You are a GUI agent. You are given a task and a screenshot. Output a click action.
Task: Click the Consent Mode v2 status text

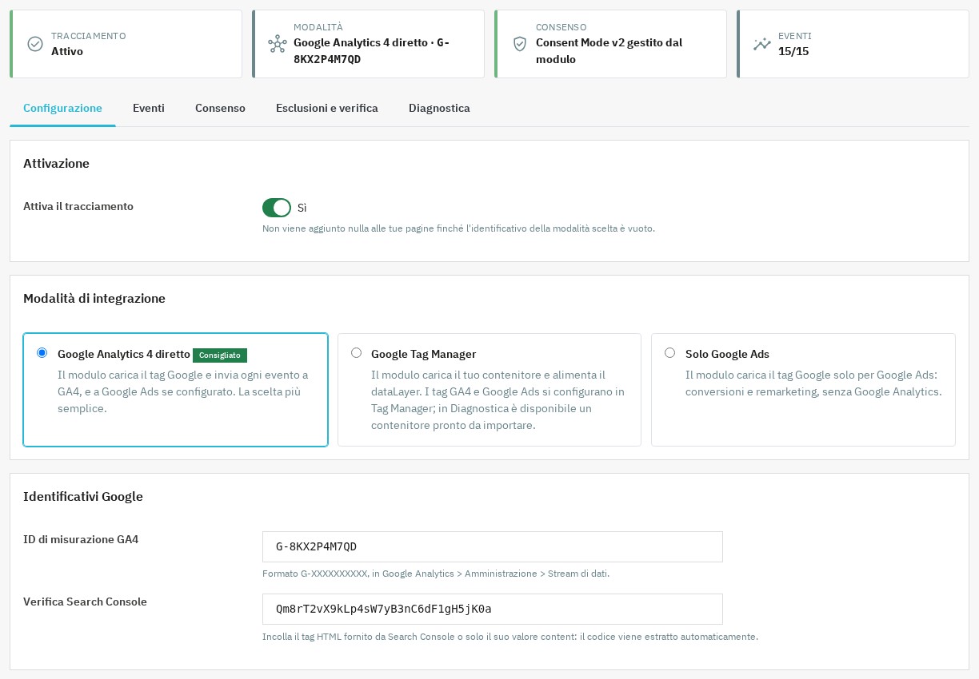pos(609,51)
